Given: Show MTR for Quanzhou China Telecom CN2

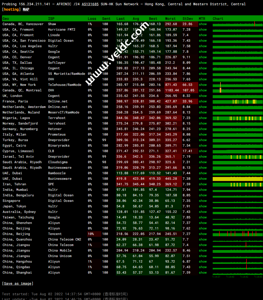Looking at the screenshot, I should [203, 239].
